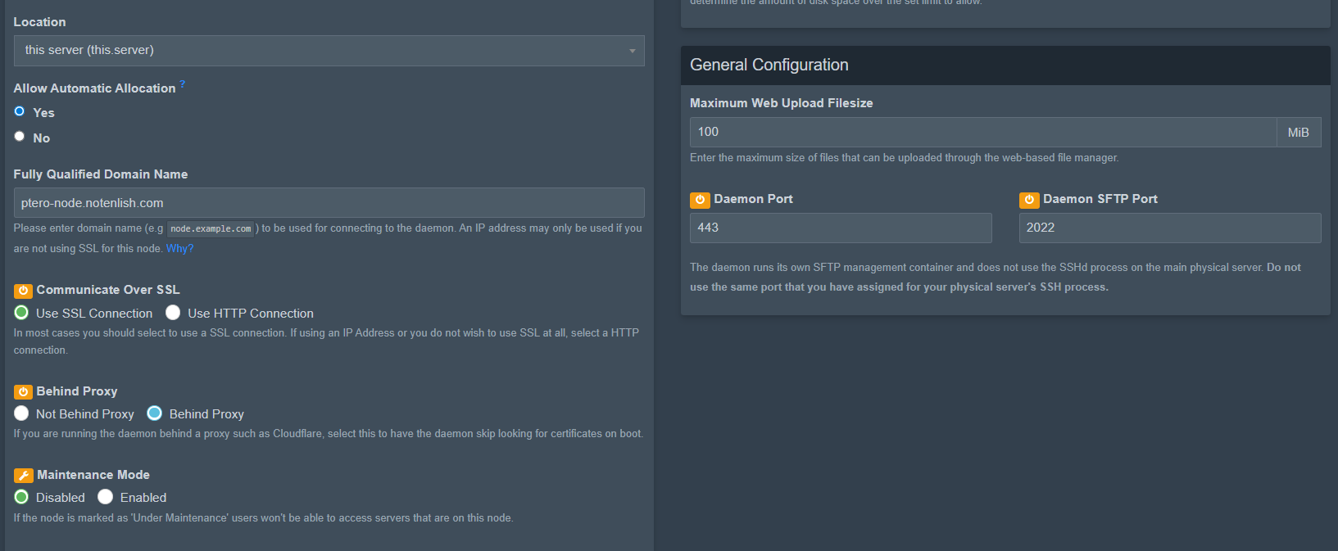The image size is (1338, 551).
Task: Click the orange power icon beside Communicate Over SSL
Action: point(23,291)
